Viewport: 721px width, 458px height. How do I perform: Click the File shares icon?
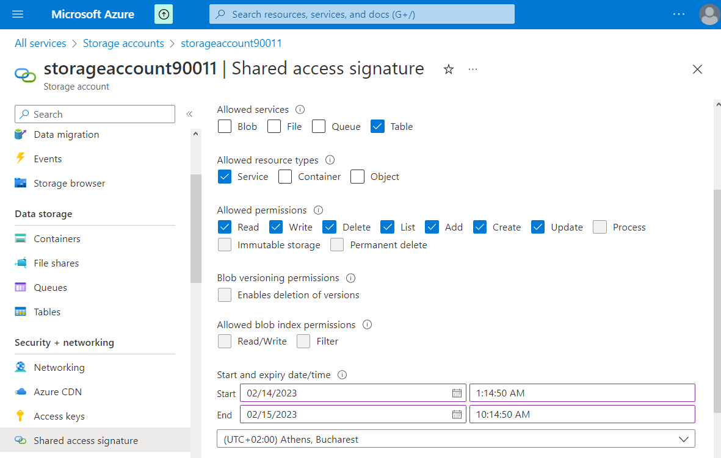tap(20, 263)
